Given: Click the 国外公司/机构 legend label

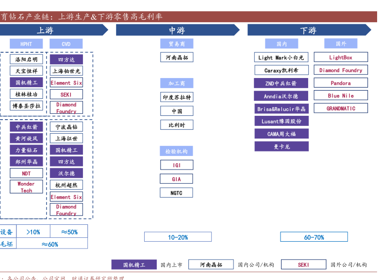Looking at the screenshot, I should (348, 264).
